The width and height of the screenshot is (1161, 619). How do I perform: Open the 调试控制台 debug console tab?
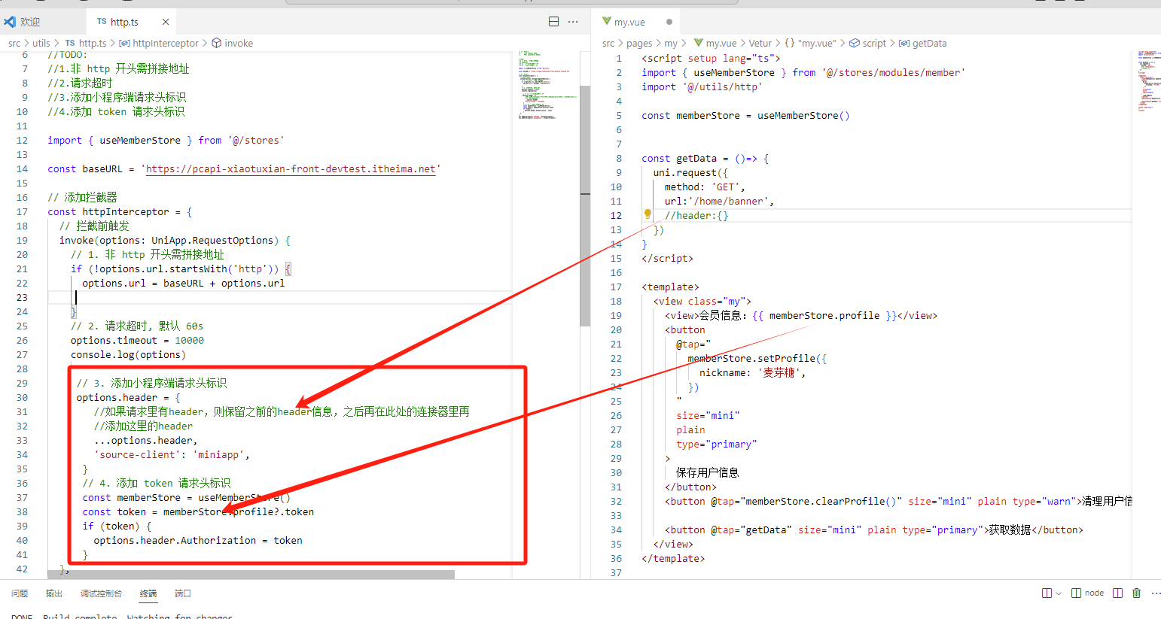(x=101, y=593)
